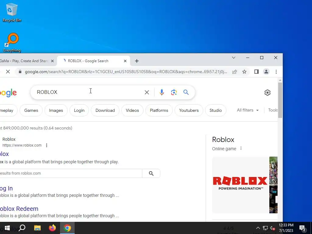Open the Chrome profile avatar menu
Screen dimensions: 312x234
pos(266,72)
